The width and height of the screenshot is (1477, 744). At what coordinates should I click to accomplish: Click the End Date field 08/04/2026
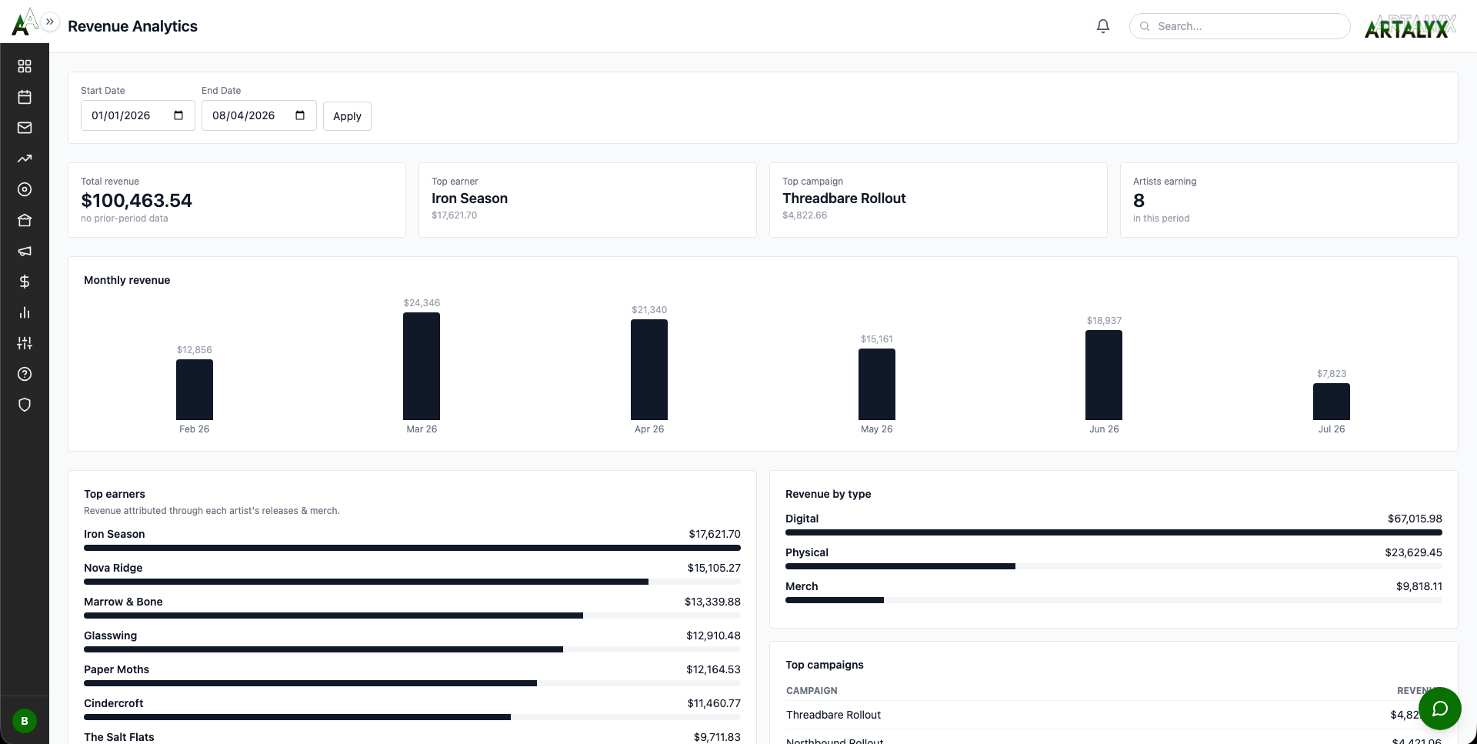[259, 115]
